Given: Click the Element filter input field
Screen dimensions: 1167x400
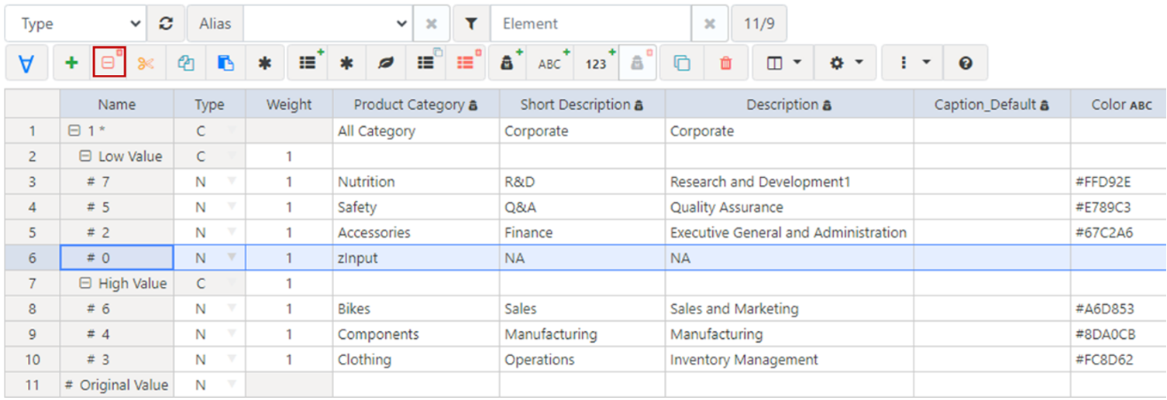Looking at the screenshot, I should (590, 24).
